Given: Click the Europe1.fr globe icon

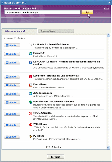Looking at the screenshot, I should pos(31,54).
